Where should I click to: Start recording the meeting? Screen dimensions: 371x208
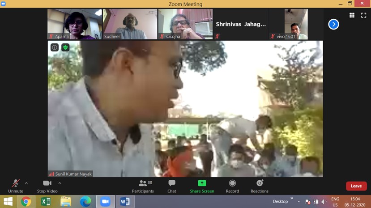[x=232, y=186]
